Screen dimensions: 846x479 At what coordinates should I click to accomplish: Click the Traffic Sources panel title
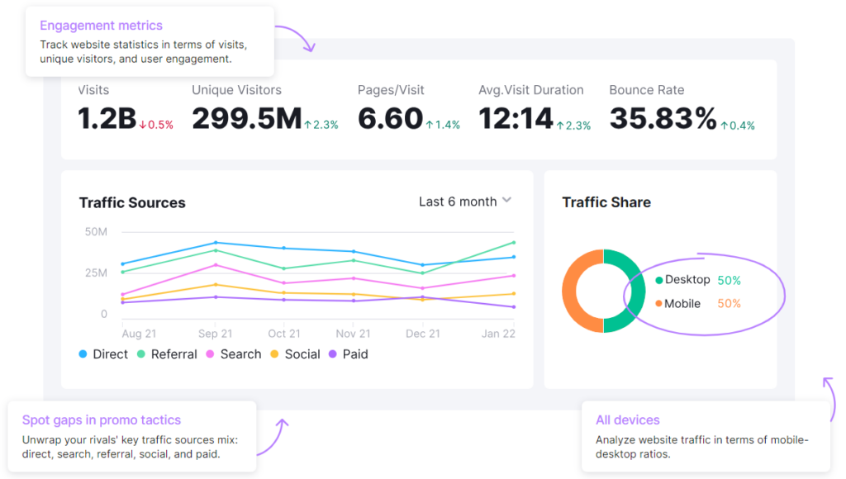click(132, 203)
